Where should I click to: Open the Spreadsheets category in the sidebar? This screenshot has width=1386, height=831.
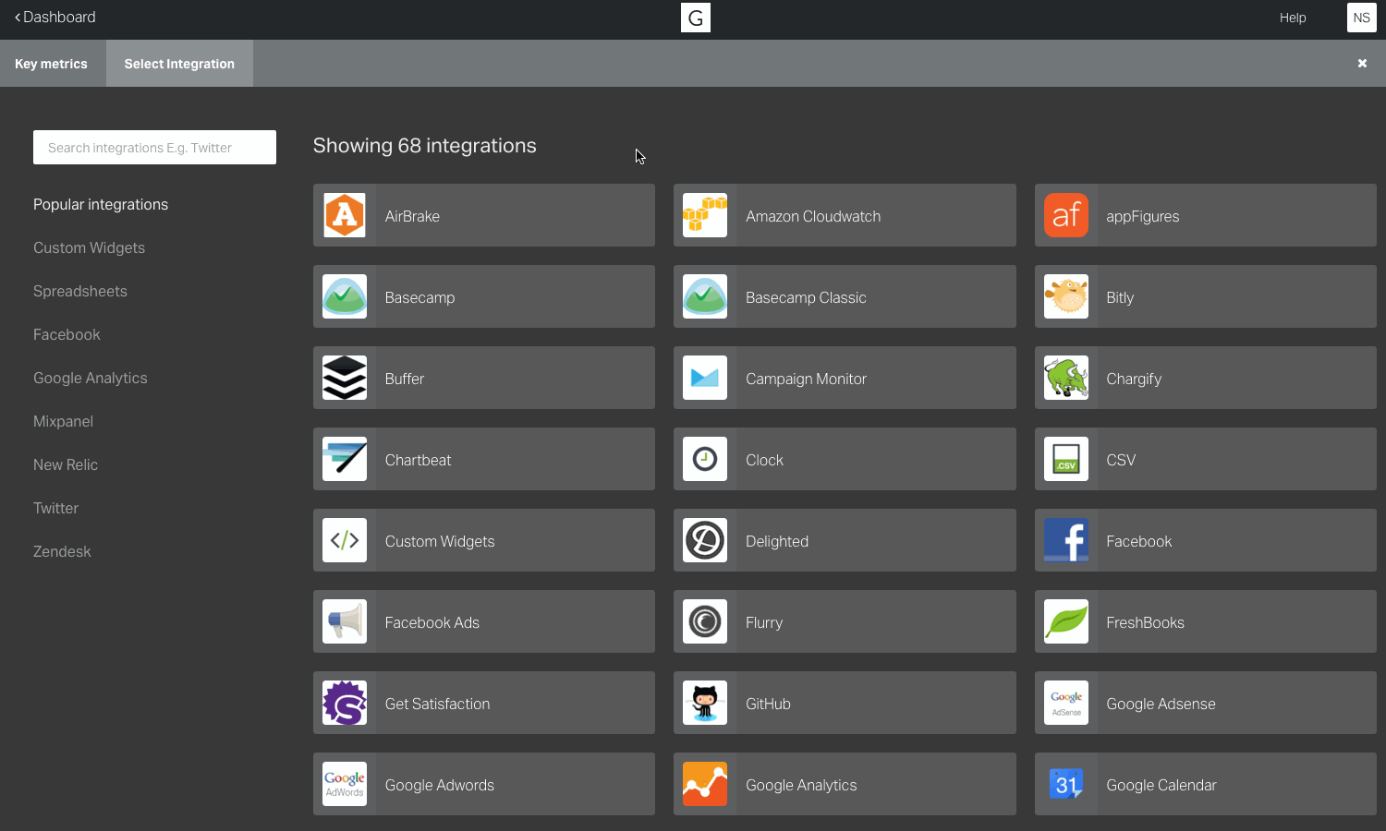[79, 291]
